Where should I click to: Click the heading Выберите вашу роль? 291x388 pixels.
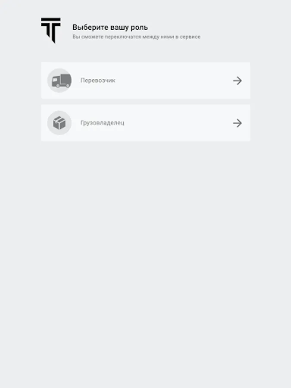tap(110, 27)
